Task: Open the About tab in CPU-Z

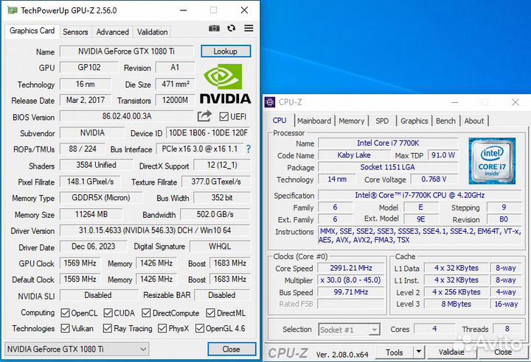Action: click(474, 121)
